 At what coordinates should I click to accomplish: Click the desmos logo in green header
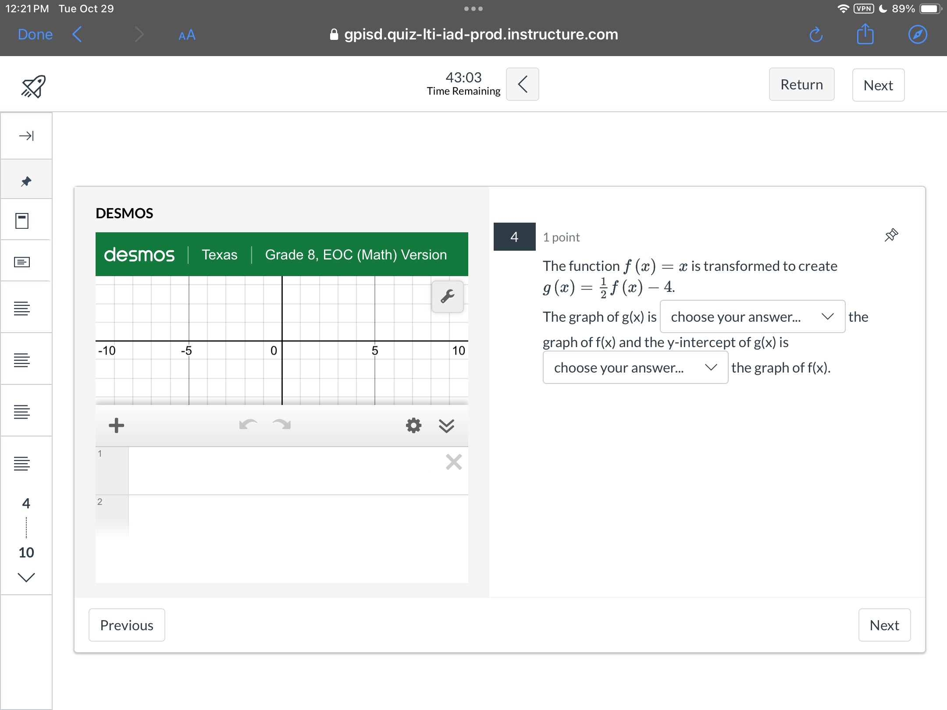click(139, 255)
